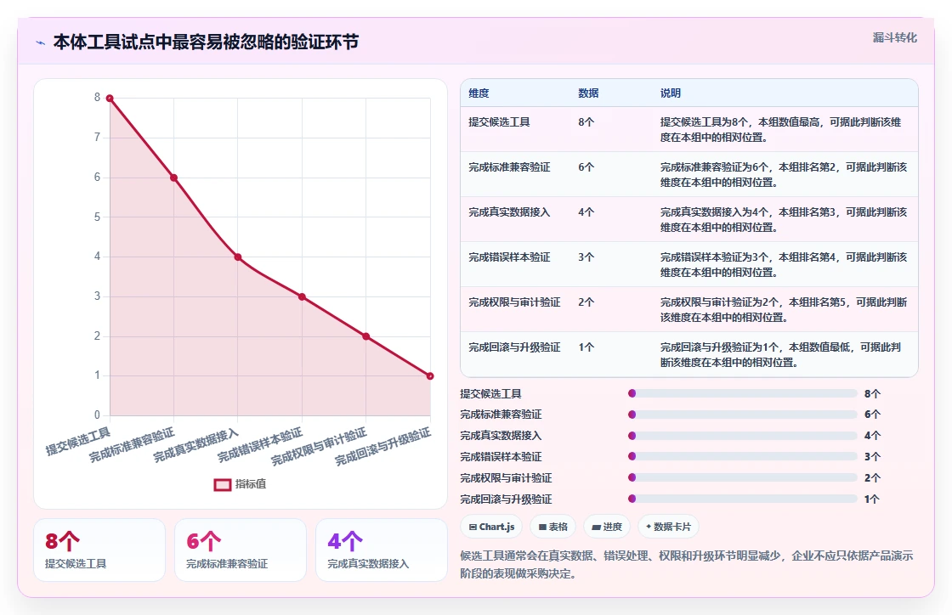Click the chart data point at value 2
The width and height of the screenshot is (952, 615).
coord(366,336)
